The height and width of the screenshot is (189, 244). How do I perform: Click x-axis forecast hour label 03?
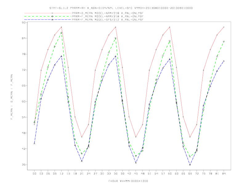point(41,174)
